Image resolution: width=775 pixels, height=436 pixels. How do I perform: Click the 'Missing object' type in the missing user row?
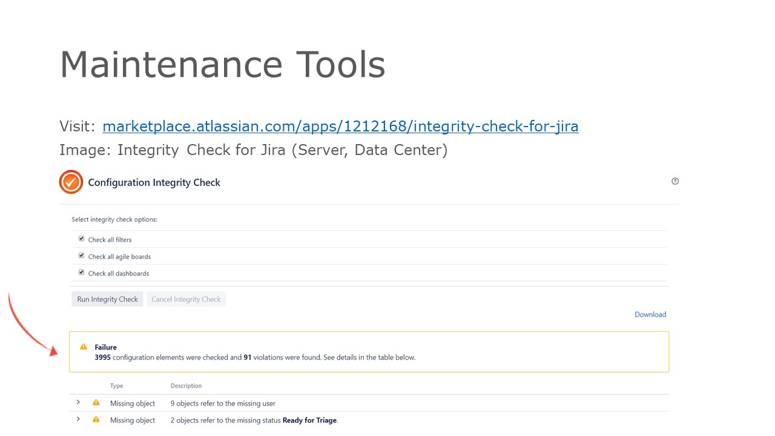133,403
